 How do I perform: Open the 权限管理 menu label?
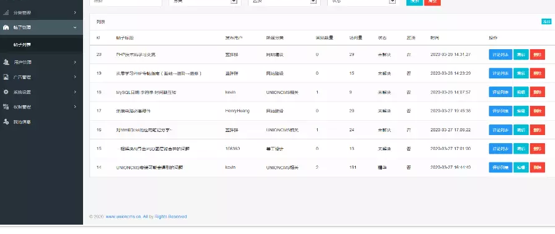(x=22, y=106)
